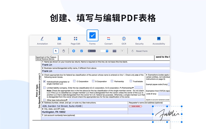Open the Accessibility tool
Screen dimensions: 206x129
(159, 38)
